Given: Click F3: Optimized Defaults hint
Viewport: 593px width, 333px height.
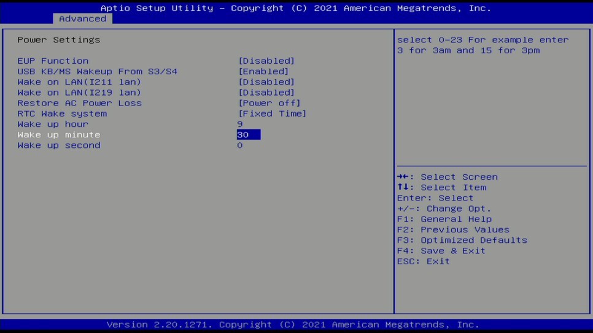Looking at the screenshot, I should point(462,240).
